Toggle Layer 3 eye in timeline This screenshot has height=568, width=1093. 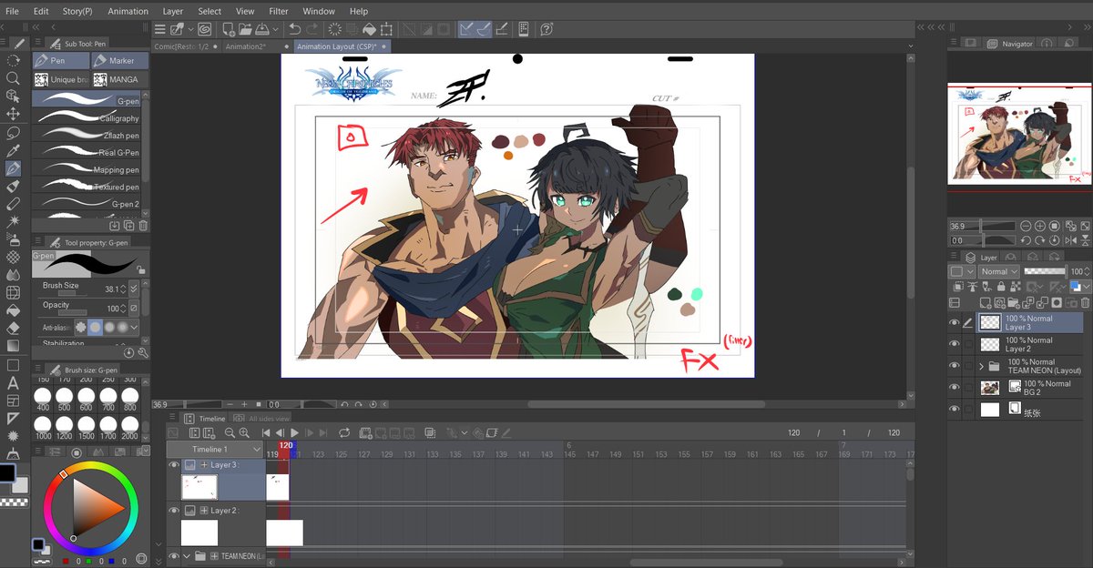pos(174,465)
